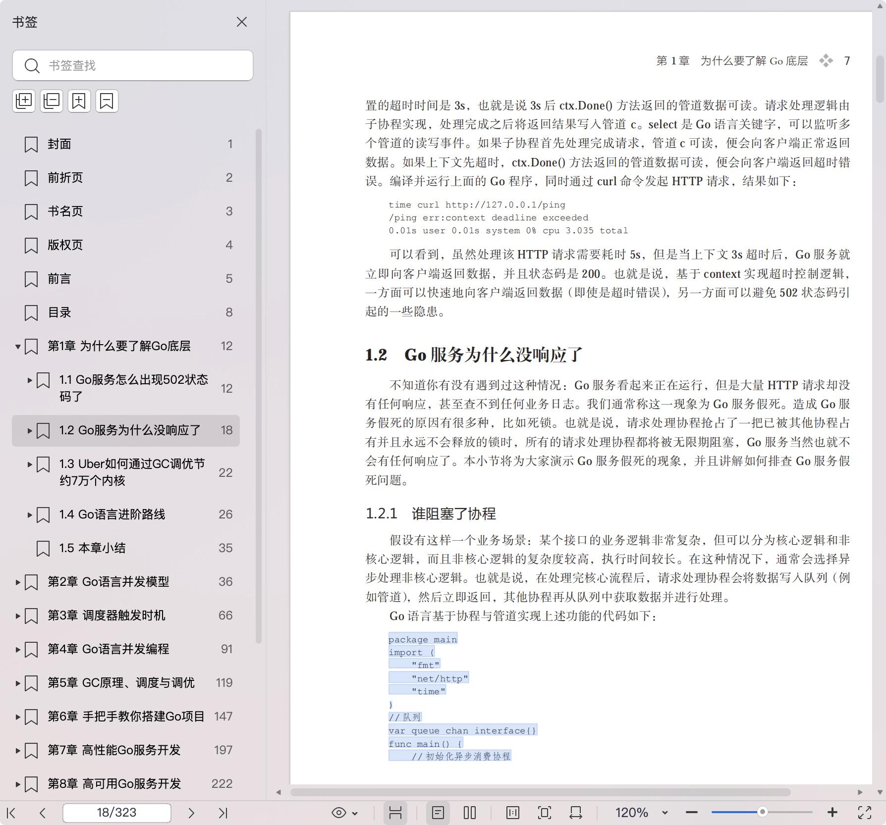Click subheading 1.2.1 谁阻塞了协程

pos(431,514)
